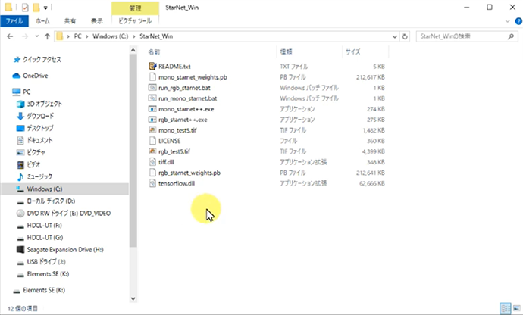The image size is (523, 315).
Task: Select the tensorflow.dll file
Action: [176, 182]
